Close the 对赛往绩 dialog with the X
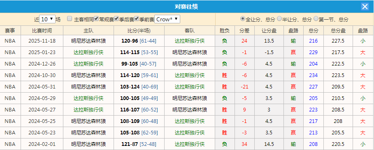 (x=365, y=7)
